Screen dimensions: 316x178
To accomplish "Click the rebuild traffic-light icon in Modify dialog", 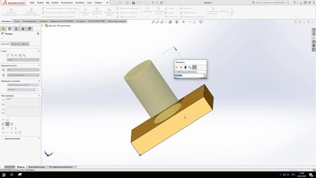I will [x=186, y=67].
